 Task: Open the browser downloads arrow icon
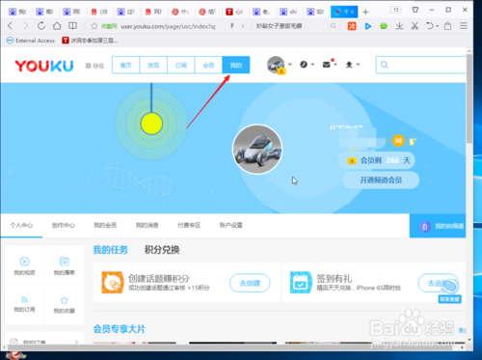click(x=399, y=26)
